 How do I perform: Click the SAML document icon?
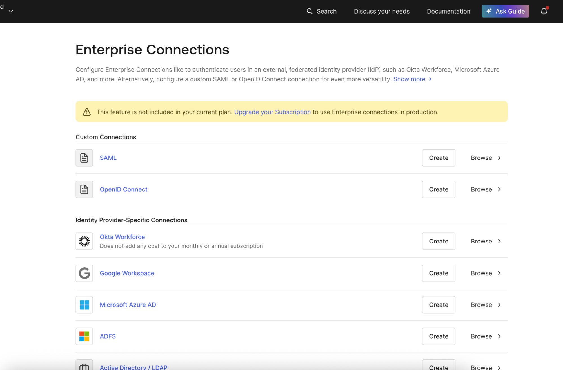pos(84,158)
